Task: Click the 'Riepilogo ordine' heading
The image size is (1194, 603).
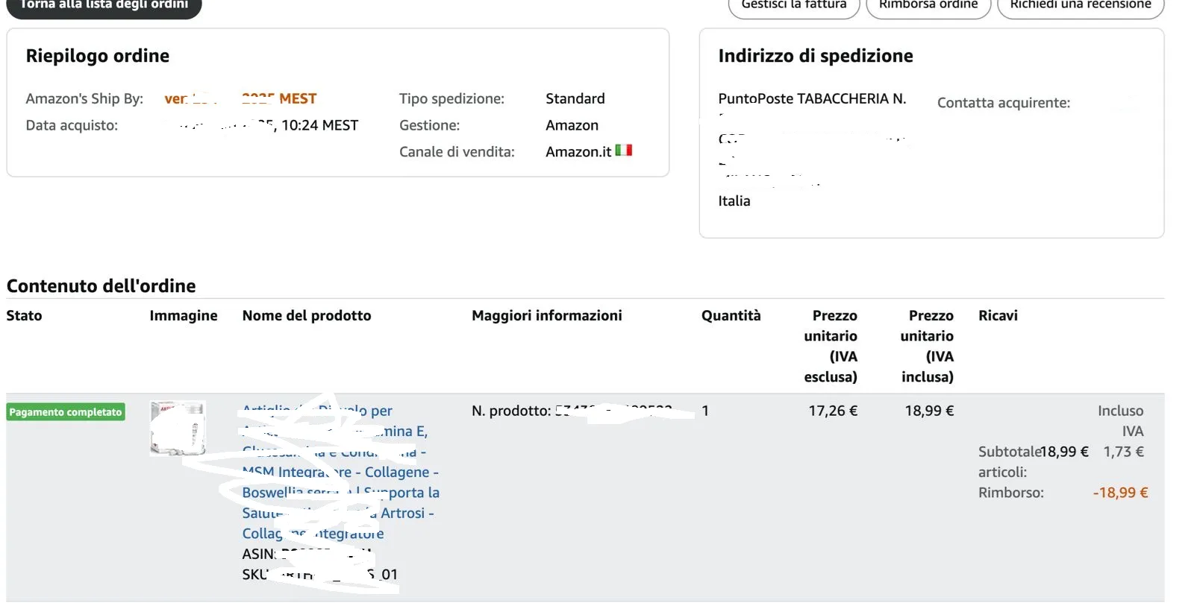Action: point(98,56)
